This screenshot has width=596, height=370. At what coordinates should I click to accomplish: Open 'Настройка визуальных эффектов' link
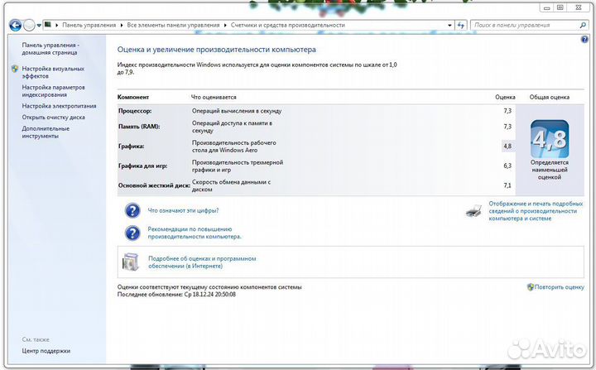[53, 72]
